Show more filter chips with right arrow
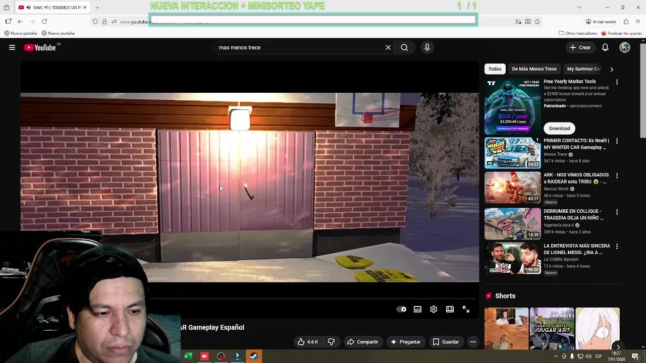646x363 pixels. tap(612, 69)
